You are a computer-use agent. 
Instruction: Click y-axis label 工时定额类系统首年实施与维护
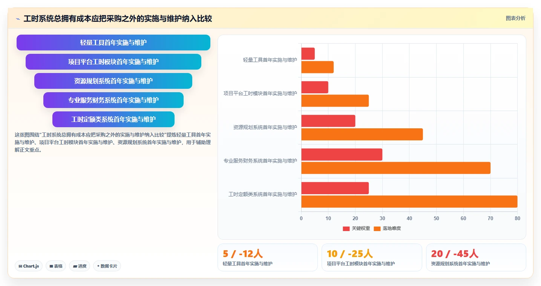click(x=263, y=195)
